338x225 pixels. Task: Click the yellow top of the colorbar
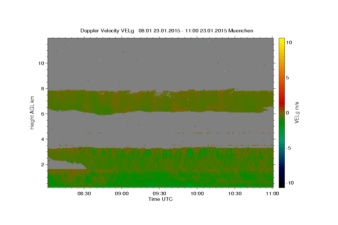pos(281,41)
